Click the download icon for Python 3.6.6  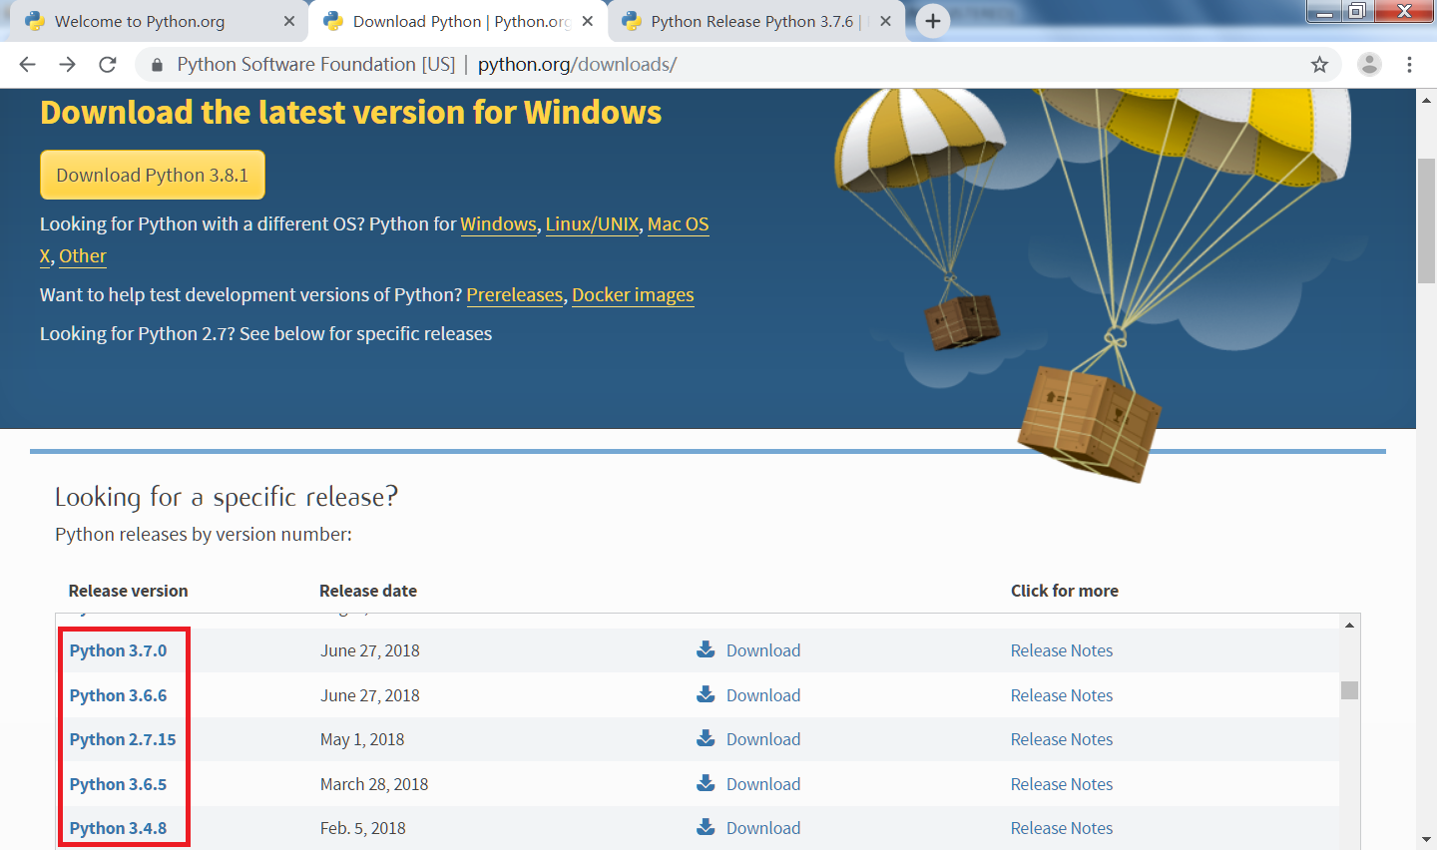(x=706, y=694)
